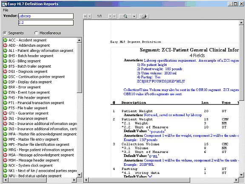Select MFA - Master file acknowledgment segment

click(x=43, y=134)
